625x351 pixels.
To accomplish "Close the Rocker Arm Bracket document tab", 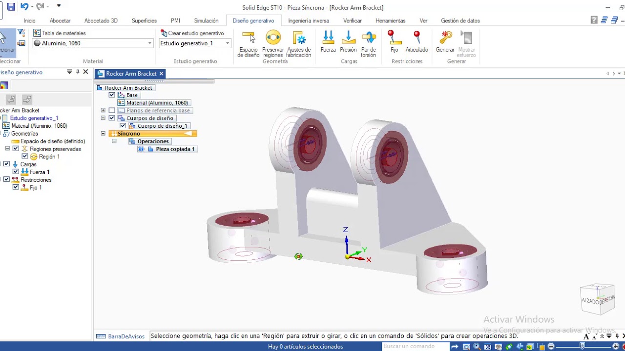I will click(161, 74).
